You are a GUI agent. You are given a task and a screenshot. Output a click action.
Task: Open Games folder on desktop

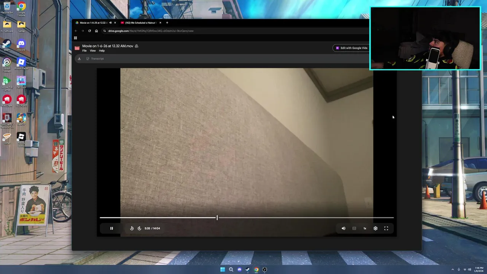(x=21, y=27)
